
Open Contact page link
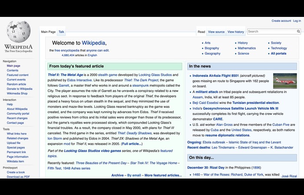15,123
